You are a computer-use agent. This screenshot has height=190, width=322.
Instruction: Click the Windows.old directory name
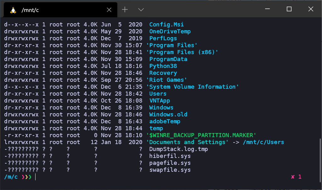(x=168, y=115)
